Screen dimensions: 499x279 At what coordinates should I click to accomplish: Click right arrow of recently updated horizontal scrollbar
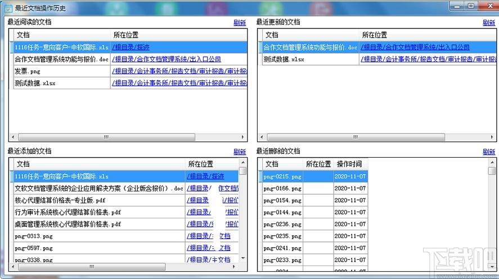point(492,137)
